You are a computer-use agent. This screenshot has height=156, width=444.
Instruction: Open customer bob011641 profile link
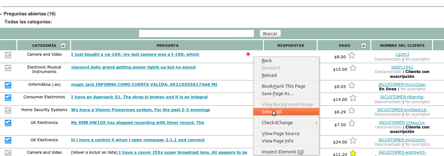402,67
